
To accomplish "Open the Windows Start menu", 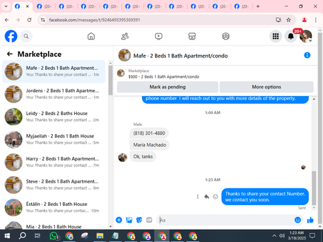I will [x=7, y=236].
